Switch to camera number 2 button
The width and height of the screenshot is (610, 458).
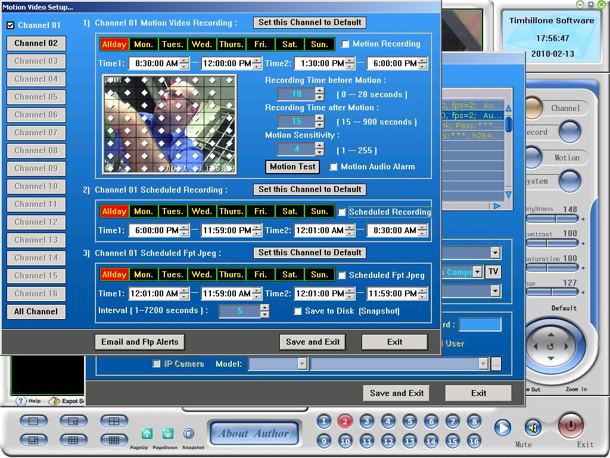pos(345,422)
